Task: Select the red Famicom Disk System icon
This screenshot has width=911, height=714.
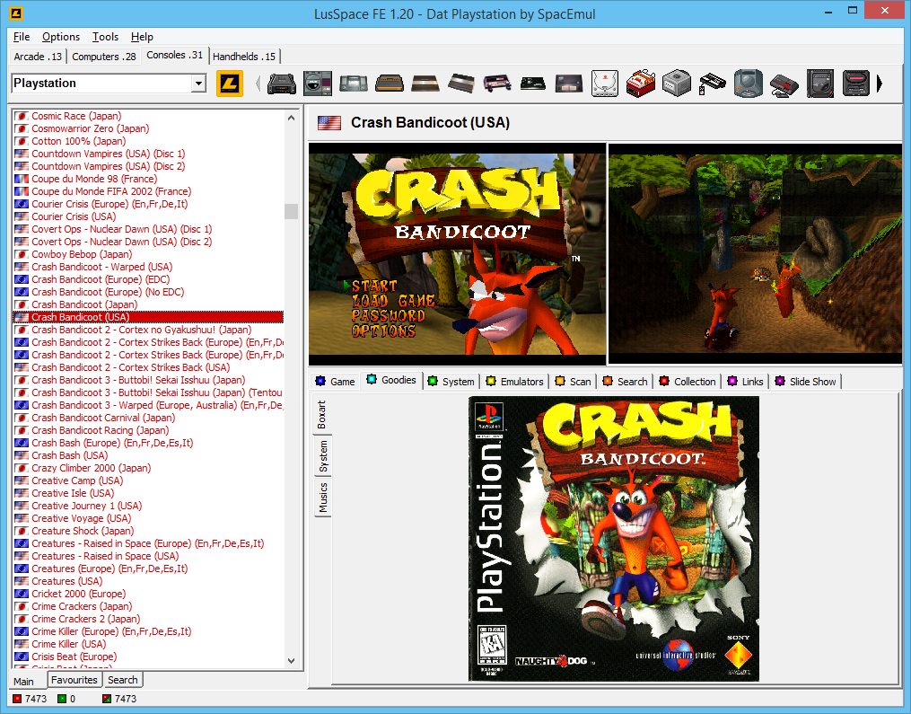Action: pos(641,84)
